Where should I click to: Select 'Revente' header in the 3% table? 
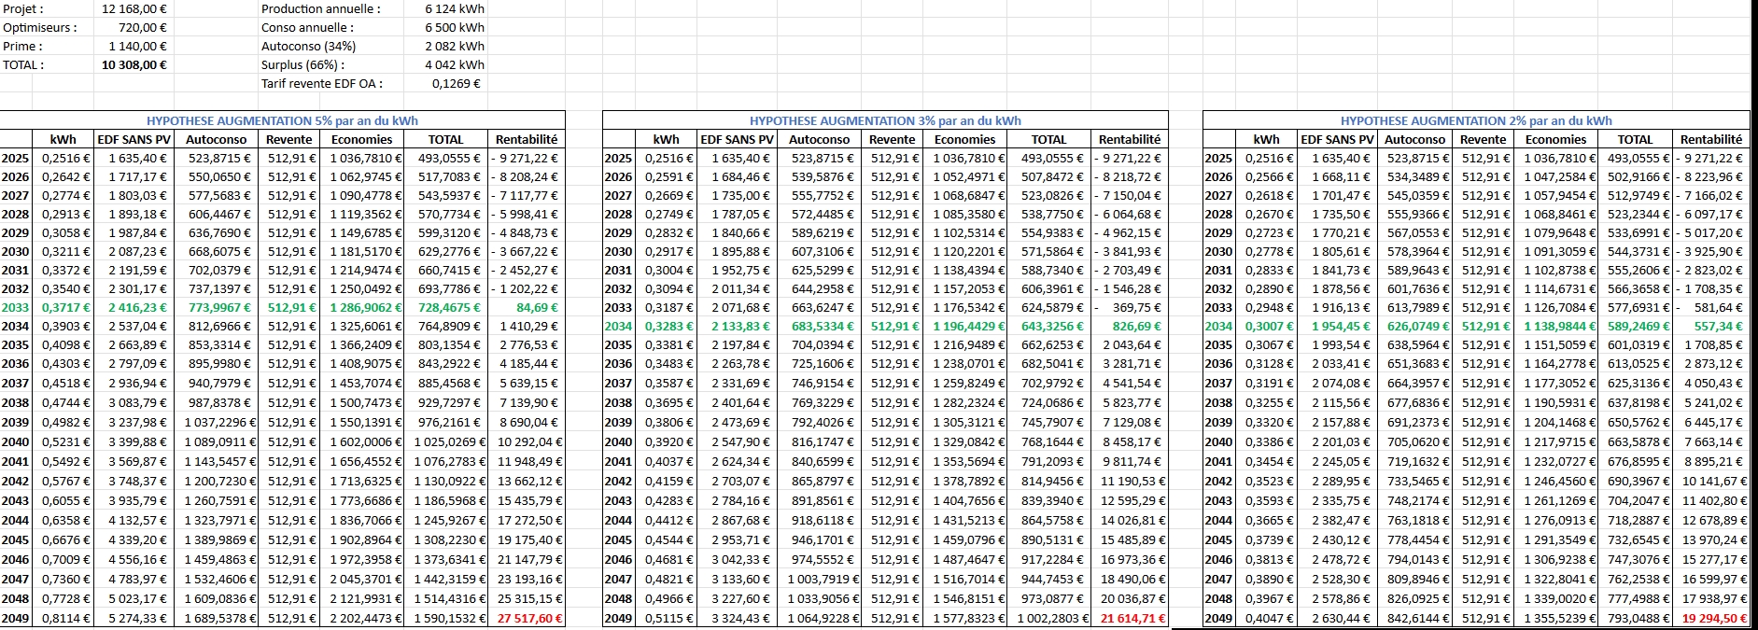893,139
